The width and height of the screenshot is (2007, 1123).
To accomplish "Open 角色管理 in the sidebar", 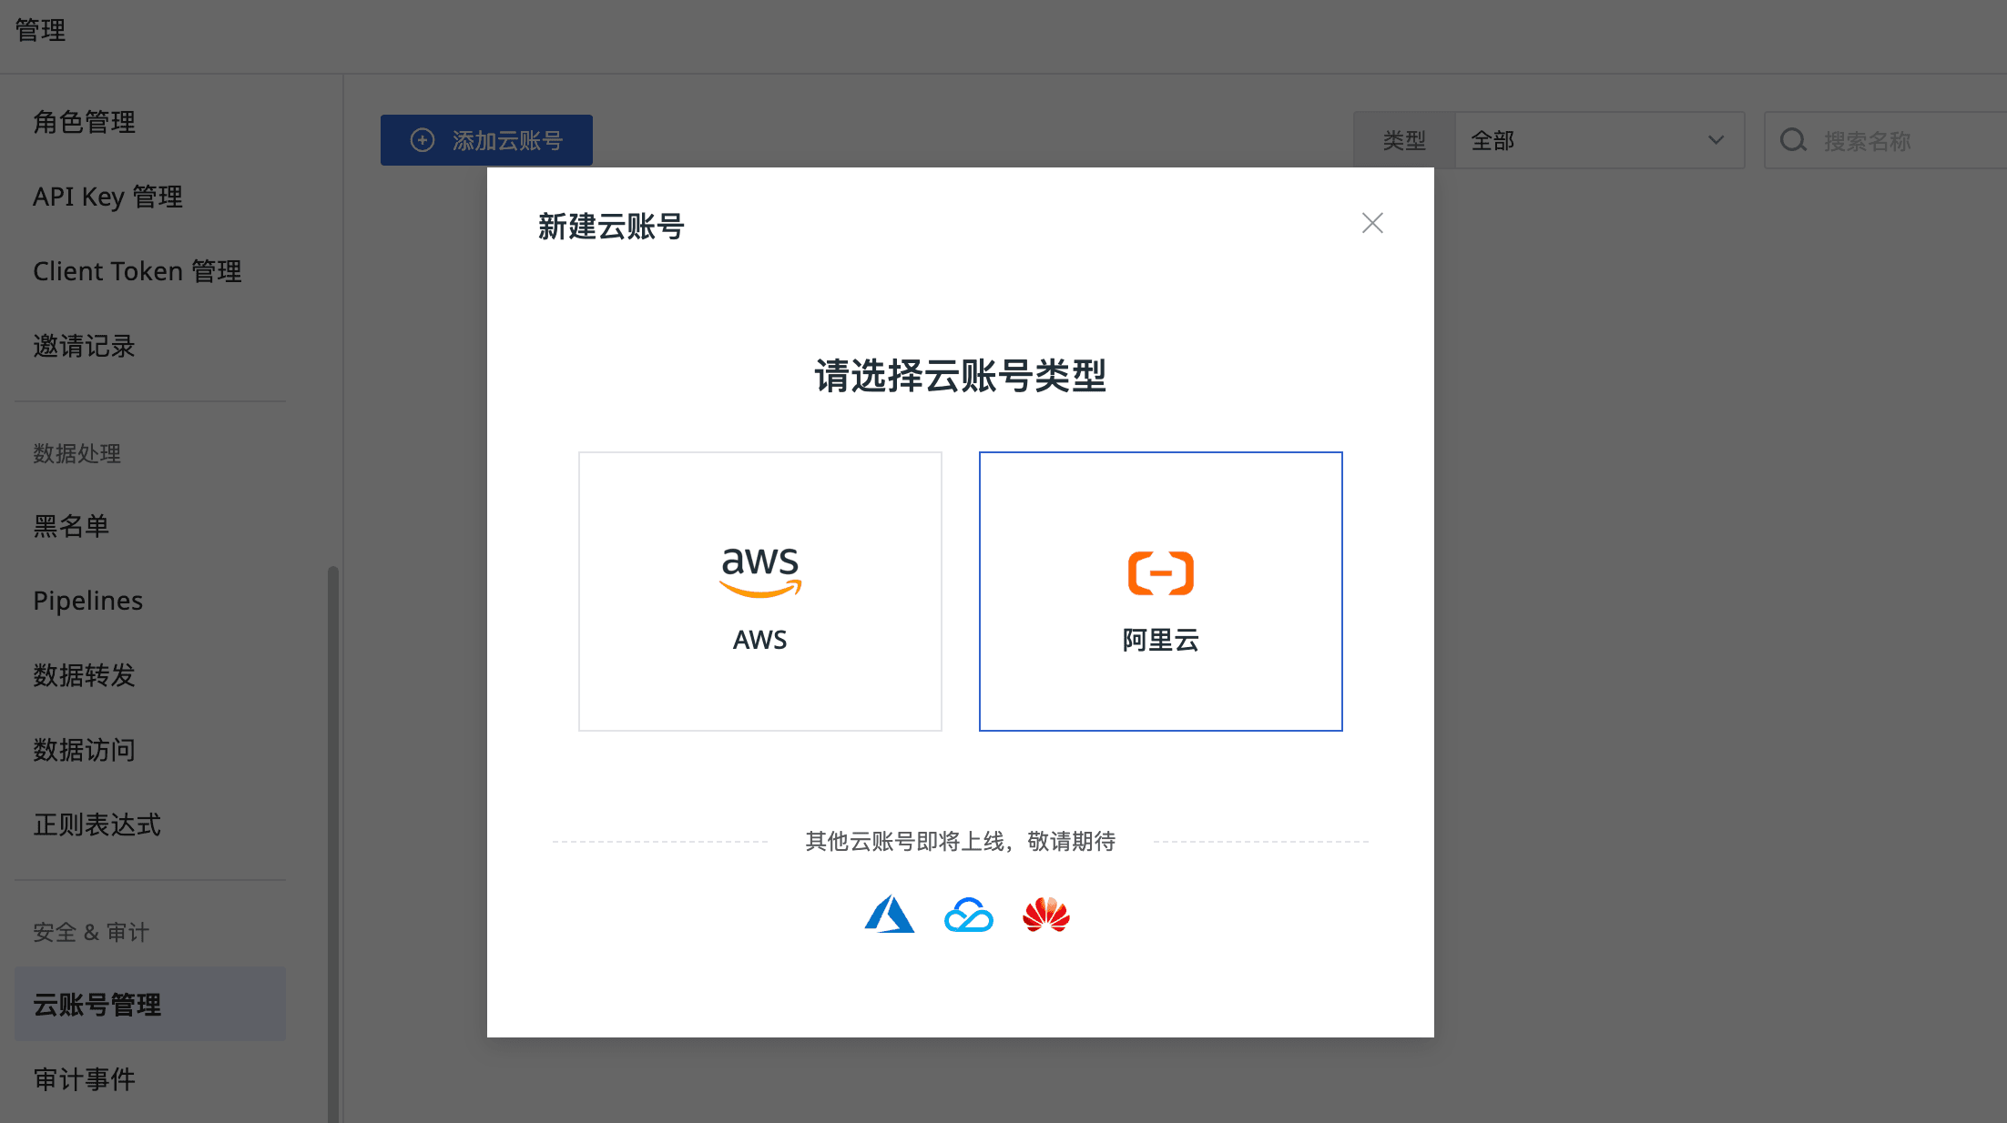I will tap(85, 122).
